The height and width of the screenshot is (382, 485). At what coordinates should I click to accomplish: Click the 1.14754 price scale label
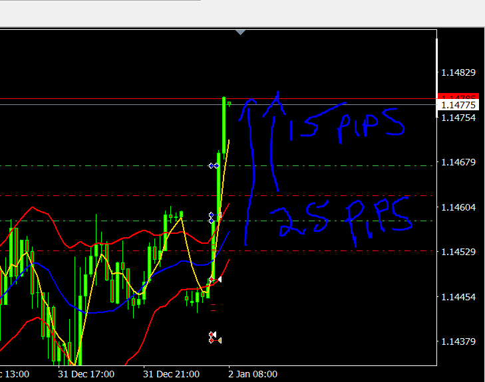click(x=458, y=118)
